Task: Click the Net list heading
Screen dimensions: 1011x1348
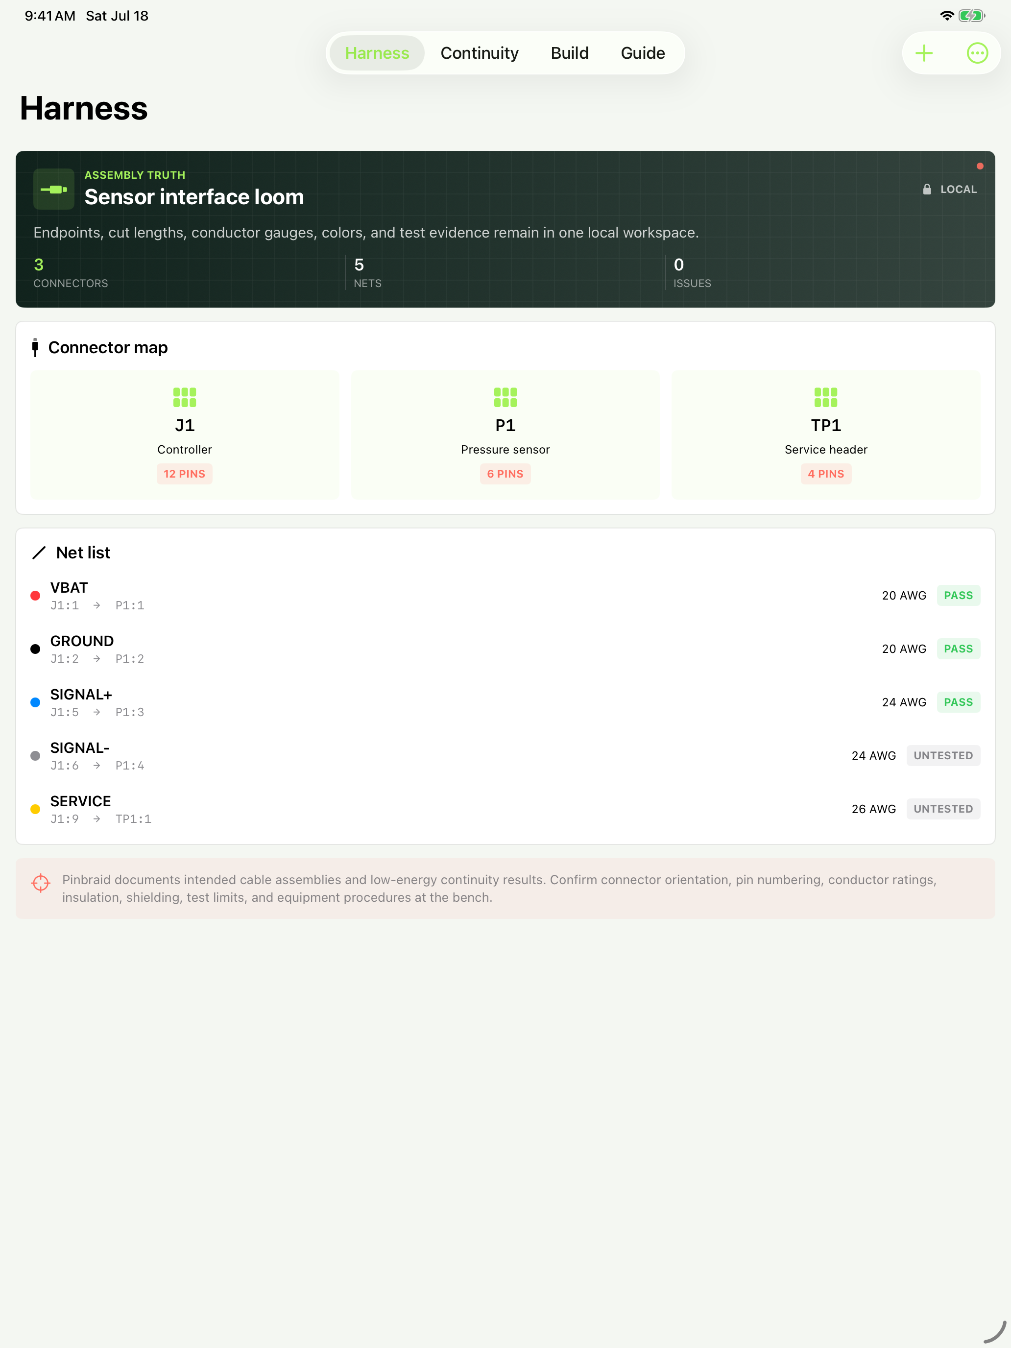Action: [83, 553]
